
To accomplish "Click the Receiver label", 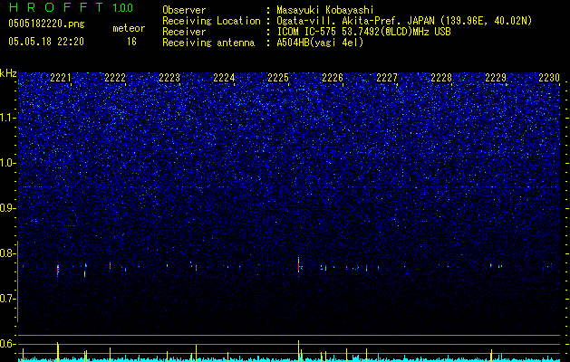I will pyautogui.click(x=184, y=33).
